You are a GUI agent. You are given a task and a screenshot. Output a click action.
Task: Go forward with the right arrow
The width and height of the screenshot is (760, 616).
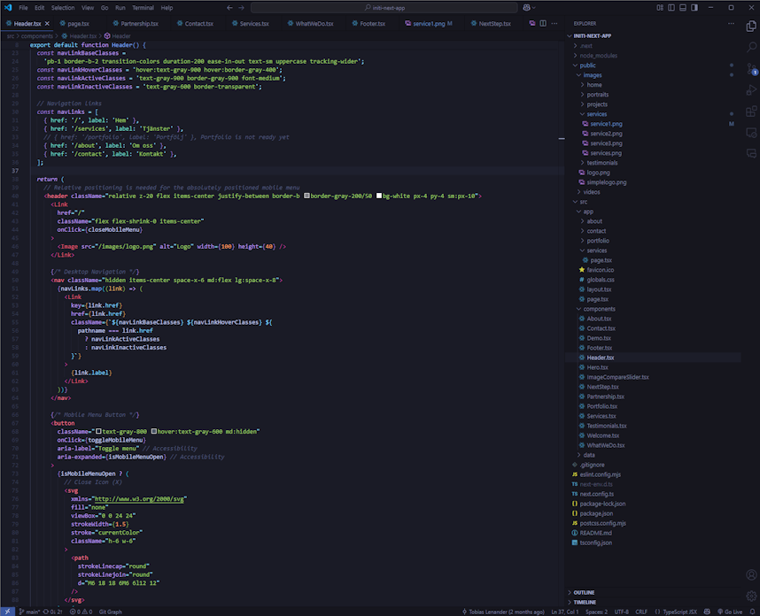coord(242,8)
